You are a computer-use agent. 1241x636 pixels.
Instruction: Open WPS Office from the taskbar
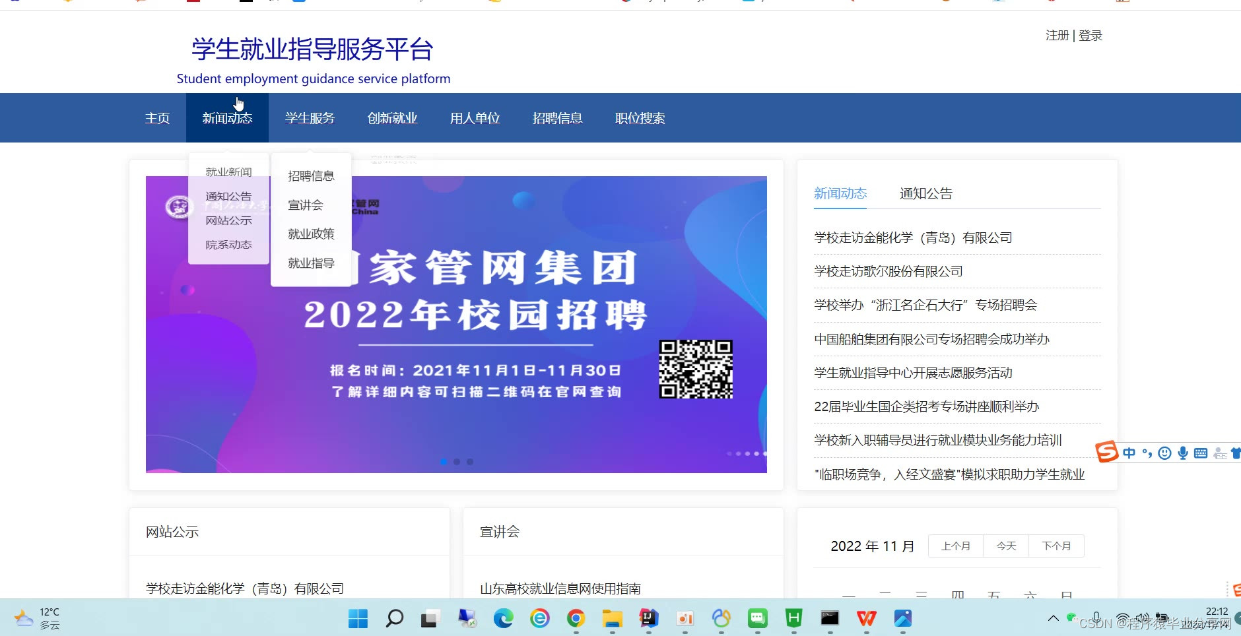(866, 618)
